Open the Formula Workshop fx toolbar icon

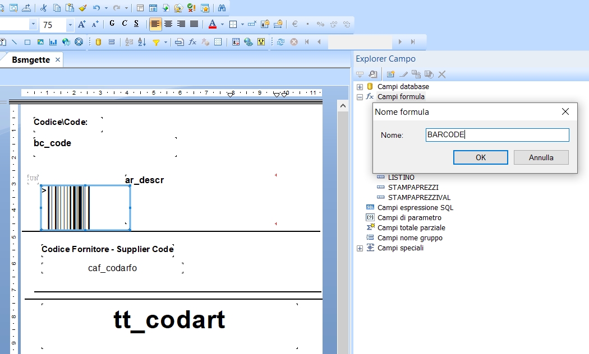[x=192, y=42]
